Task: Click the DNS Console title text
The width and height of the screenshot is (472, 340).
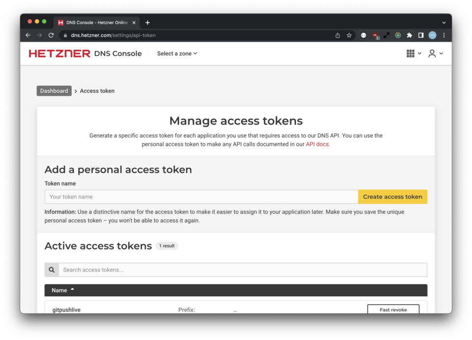Action: point(118,53)
